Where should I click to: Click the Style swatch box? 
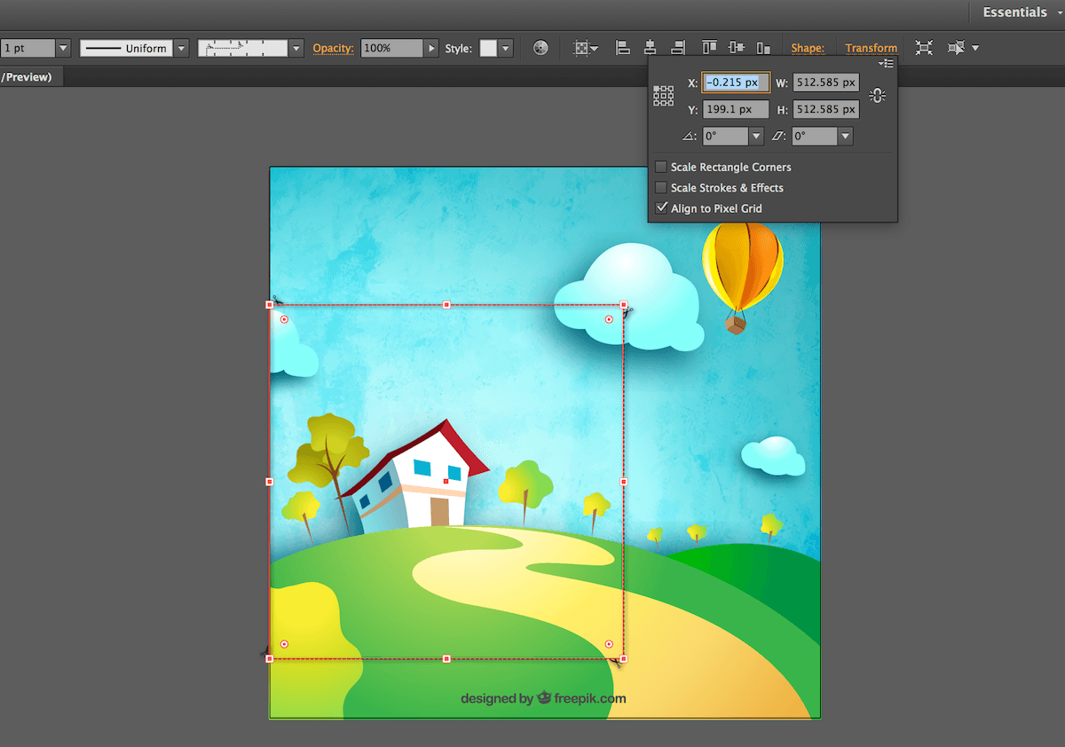[x=488, y=48]
